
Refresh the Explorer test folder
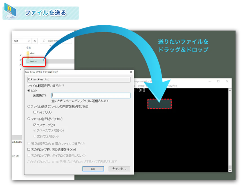(35, 41)
